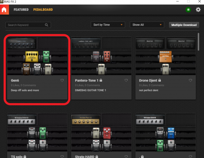Open the Pantera-Tone 1 amp head thumbnail

pos(86,43)
